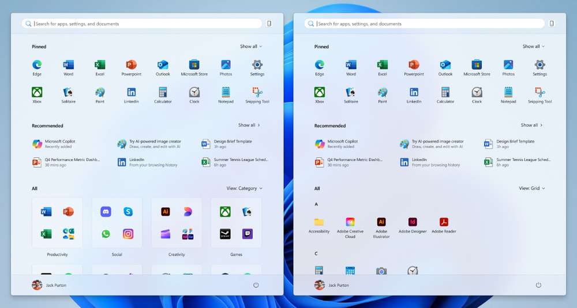Click power button in left Start menu

click(x=256, y=285)
